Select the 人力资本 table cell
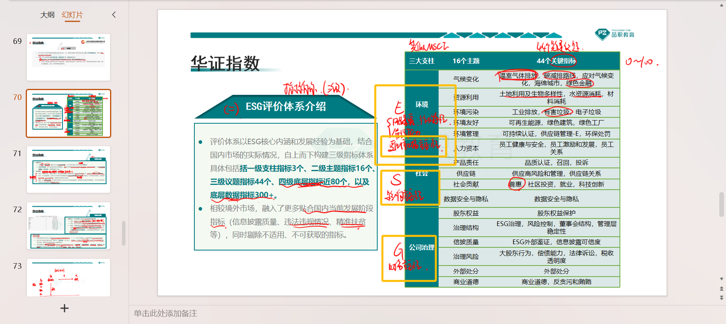This screenshot has width=726, height=324. [466, 148]
